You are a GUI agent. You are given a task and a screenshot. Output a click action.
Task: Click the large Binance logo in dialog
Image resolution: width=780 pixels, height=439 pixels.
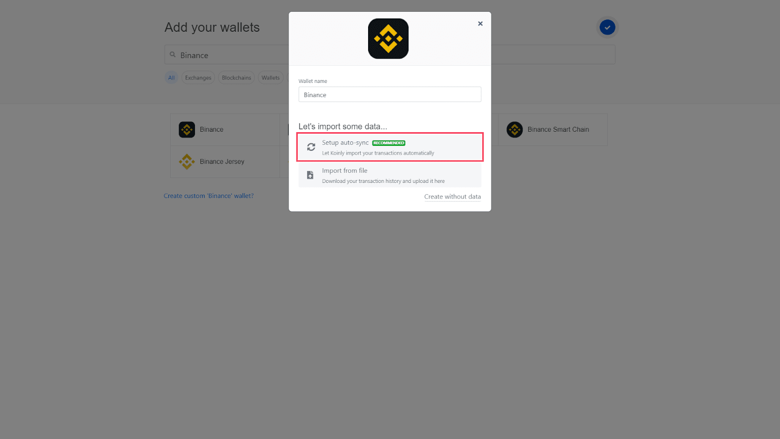tap(388, 39)
